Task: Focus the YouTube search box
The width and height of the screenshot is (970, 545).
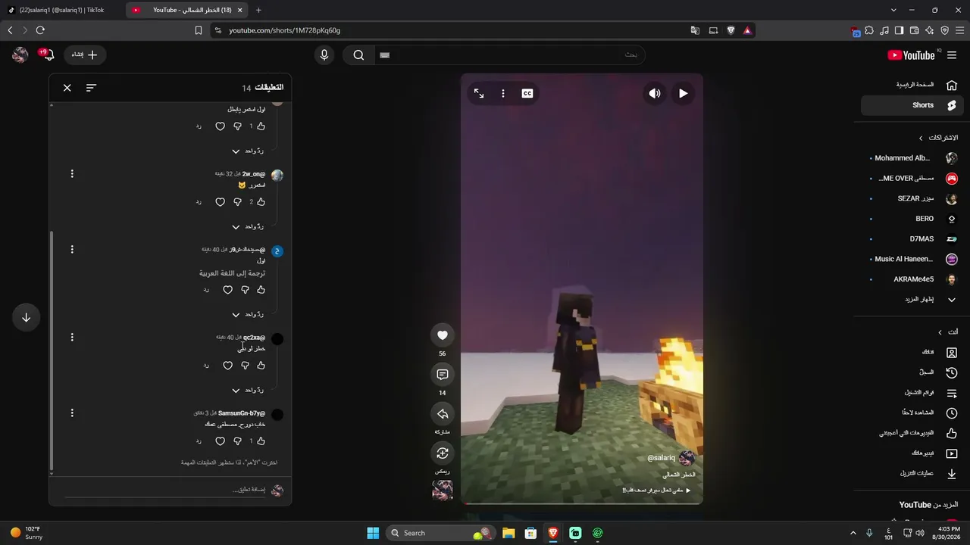Action: click(509, 55)
